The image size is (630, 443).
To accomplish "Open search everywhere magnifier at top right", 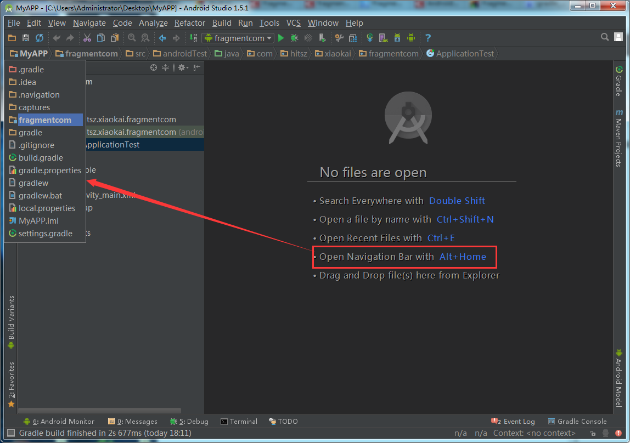I will coord(605,37).
